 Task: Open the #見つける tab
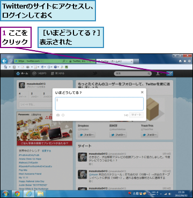point(57,74)
